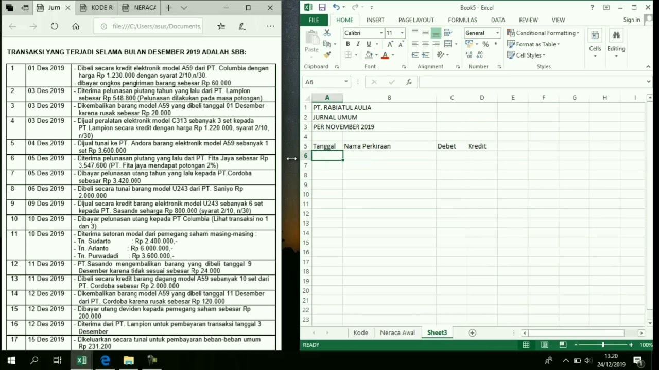Decrease decimal places
The width and height of the screenshot is (659, 370).
tap(480, 55)
